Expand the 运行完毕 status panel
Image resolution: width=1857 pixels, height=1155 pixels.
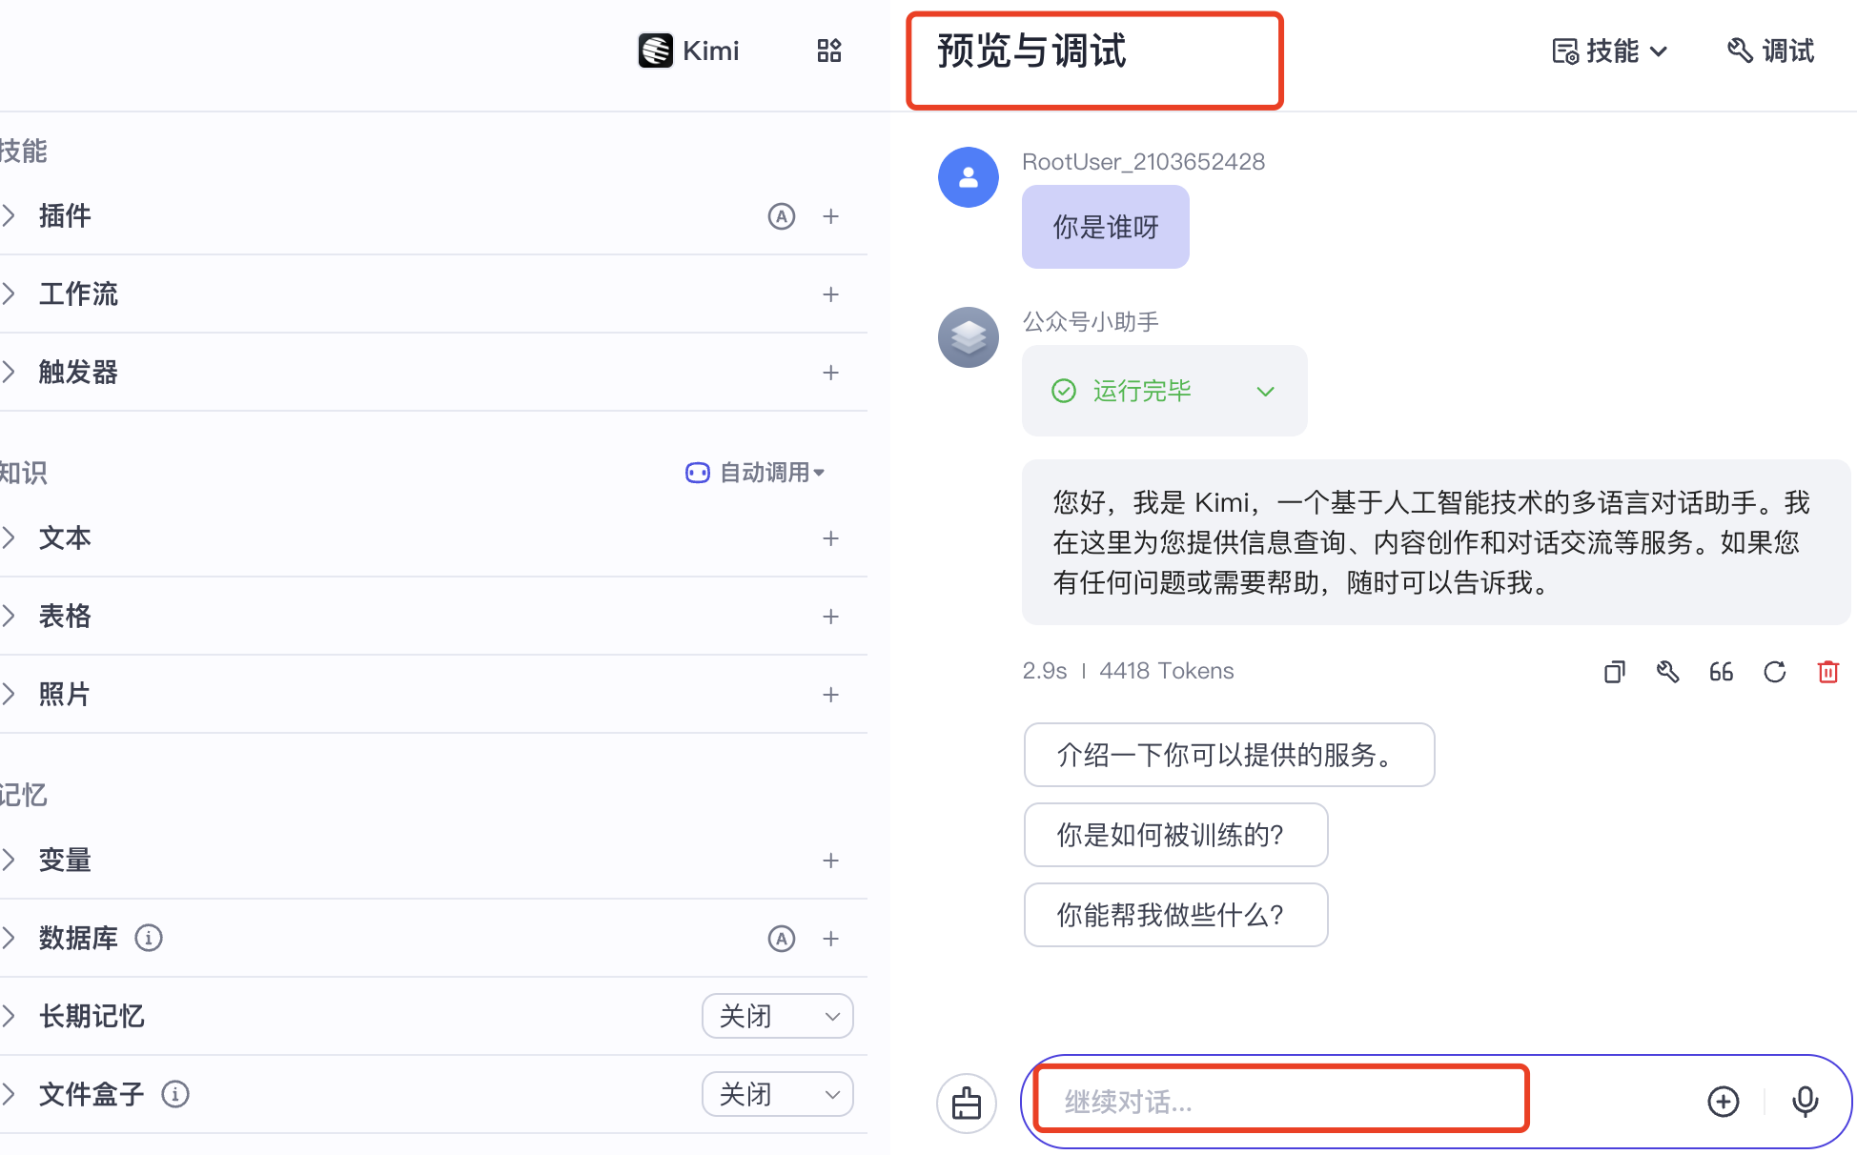point(1265,392)
